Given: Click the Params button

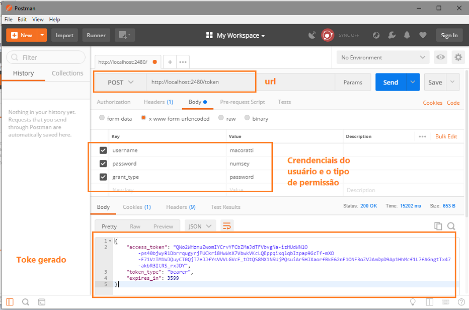Looking at the screenshot, I should [353, 83].
